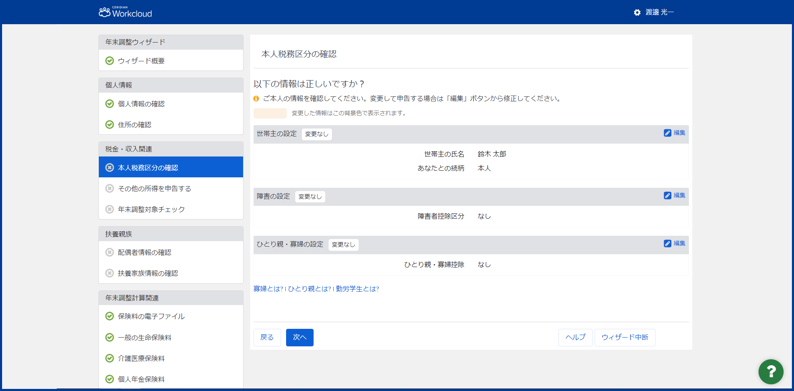The height and width of the screenshot is (391, 794).
Task: Edit ひとり親・寡婦の設定 via pencil icon
Action: coord(668,243)
